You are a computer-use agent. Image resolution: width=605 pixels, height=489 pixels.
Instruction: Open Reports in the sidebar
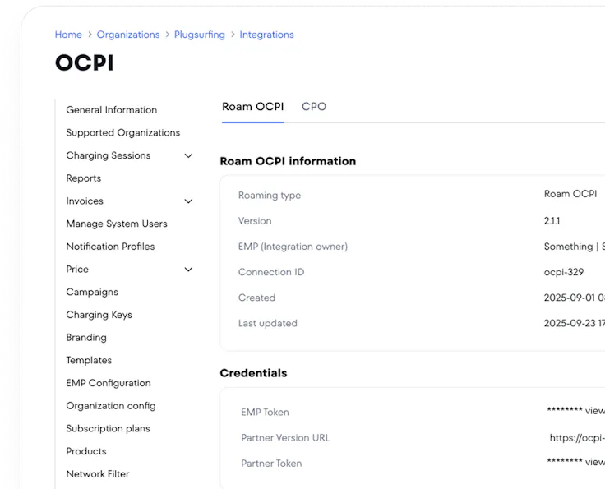[84, 178]
